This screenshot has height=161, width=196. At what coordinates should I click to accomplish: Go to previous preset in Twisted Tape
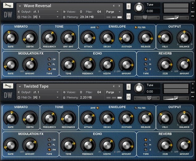click(114, 86)
